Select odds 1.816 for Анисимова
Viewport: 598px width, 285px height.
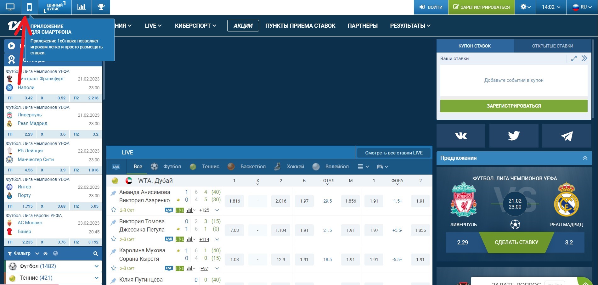click(x=234, y=201)
